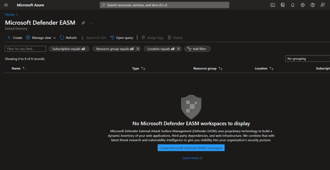Click the Azure search bar
Screen dimensions: 330x170
[165, 5]
